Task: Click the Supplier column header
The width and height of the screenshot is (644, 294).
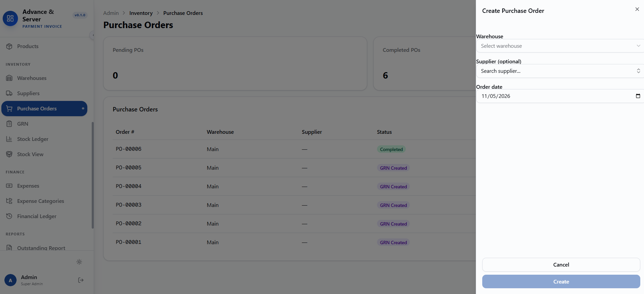Action: 312,132
